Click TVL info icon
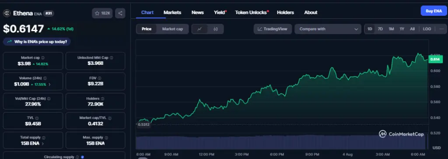Image resolution: width=448 pixels, height=159 pixels. tap(37, 118)
